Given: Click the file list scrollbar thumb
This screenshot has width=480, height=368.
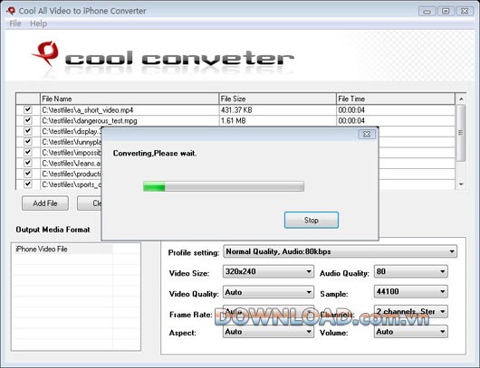Looking at the screenshot, I should (x=461, y=133).
